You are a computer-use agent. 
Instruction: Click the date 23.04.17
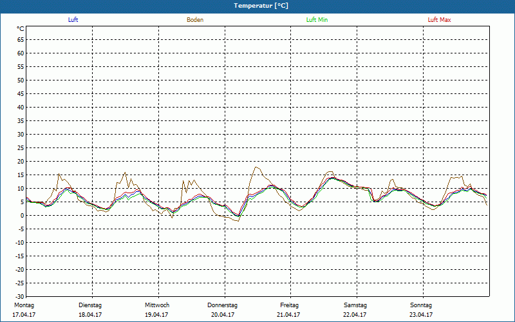coord(421,315)
